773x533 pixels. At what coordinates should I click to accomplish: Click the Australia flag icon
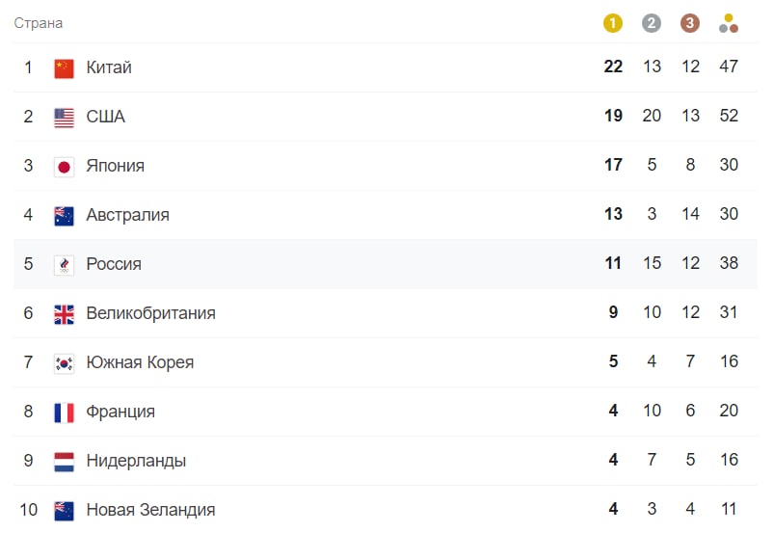click(64, 216)
